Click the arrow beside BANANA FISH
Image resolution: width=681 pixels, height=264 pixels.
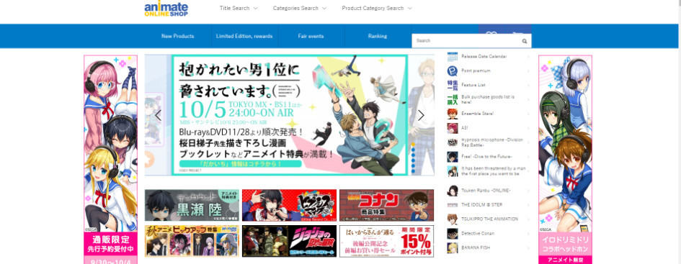(528, 248)
